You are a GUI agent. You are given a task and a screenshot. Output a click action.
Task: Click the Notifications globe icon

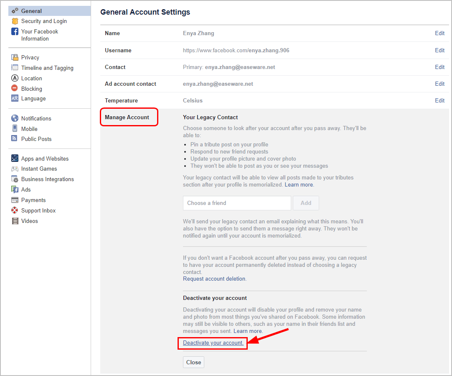(15, 118)
